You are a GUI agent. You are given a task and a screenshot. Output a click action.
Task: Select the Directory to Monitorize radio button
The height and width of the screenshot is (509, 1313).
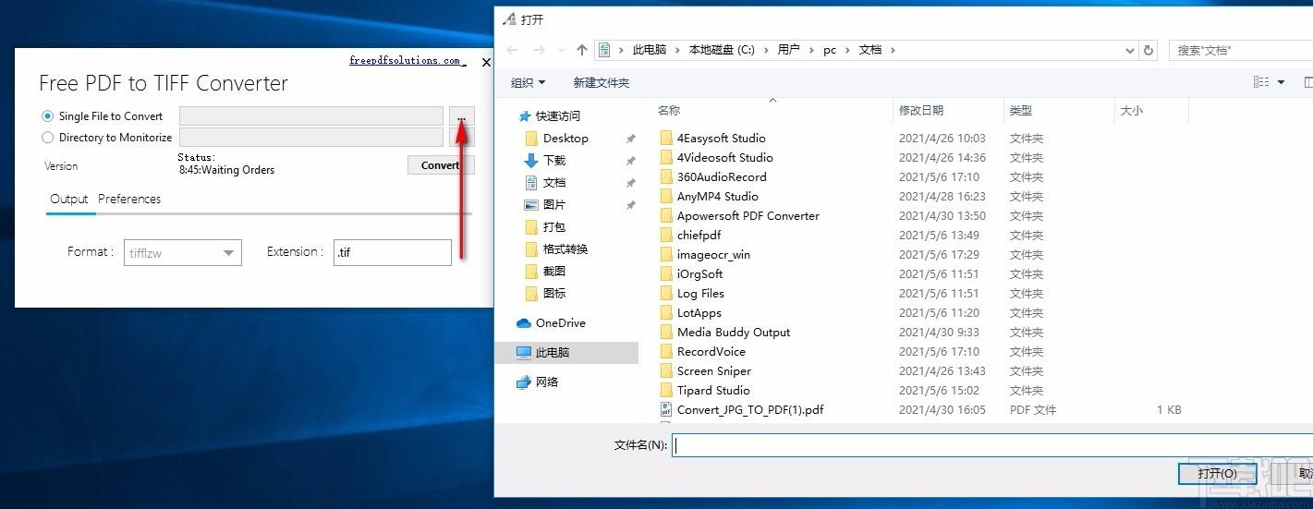[x=48, y=138]
